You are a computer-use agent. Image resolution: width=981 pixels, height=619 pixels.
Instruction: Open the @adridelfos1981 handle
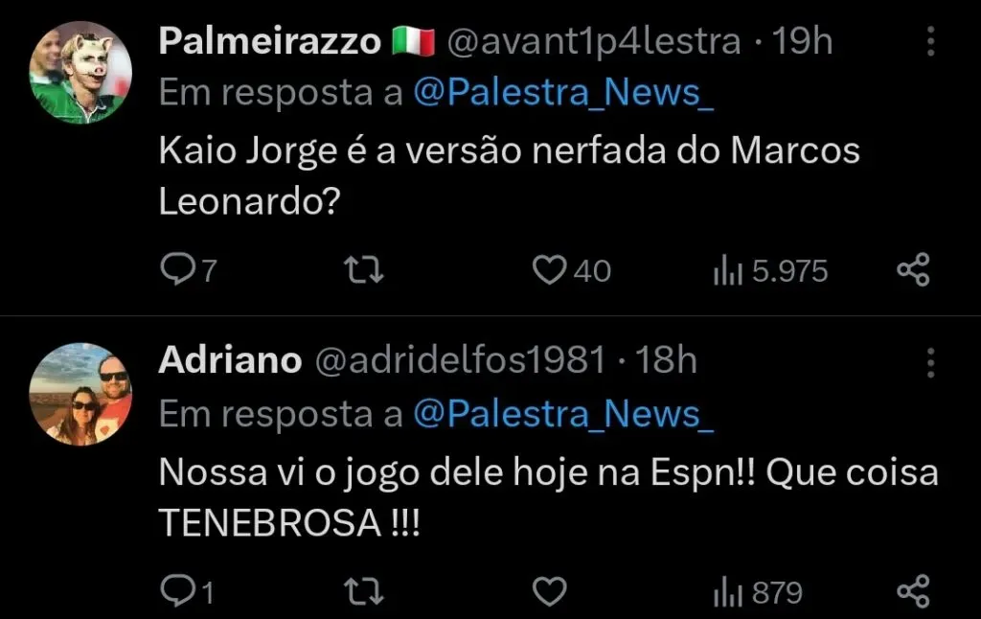(459, 360)
